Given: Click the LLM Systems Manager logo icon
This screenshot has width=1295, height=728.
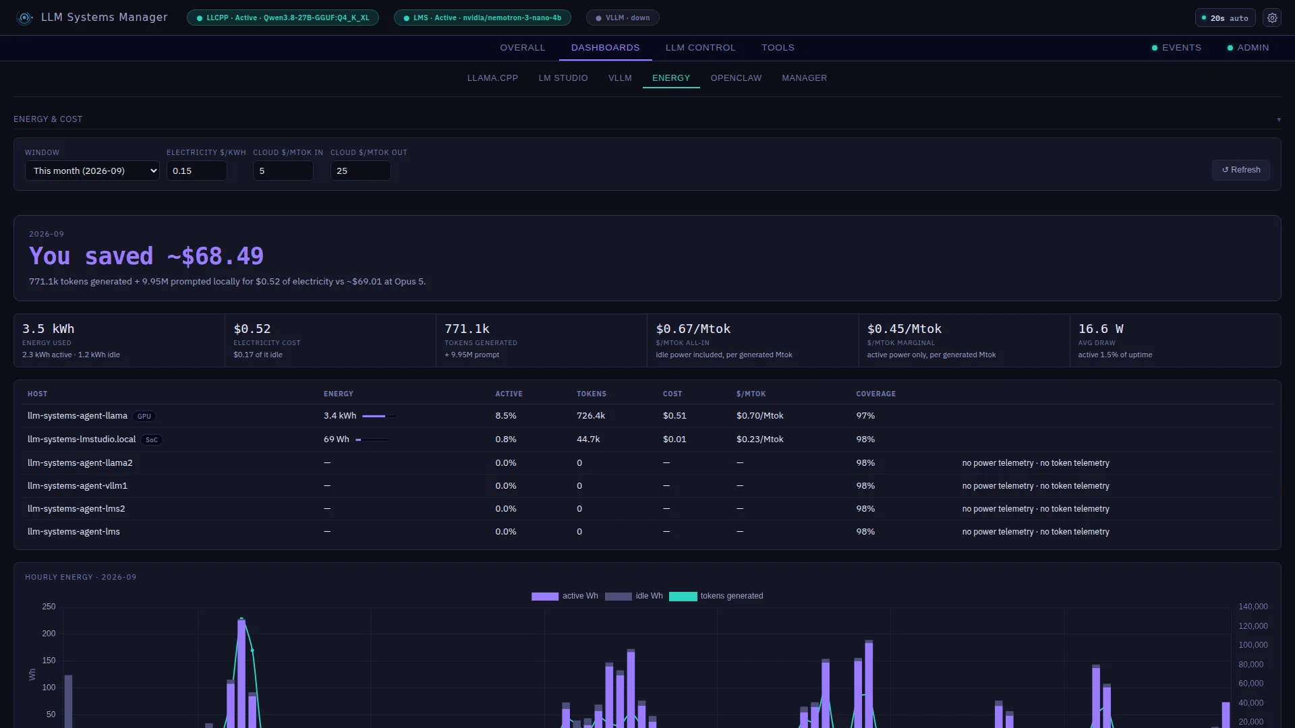Looking at the screenshot, I should point(25,18).
